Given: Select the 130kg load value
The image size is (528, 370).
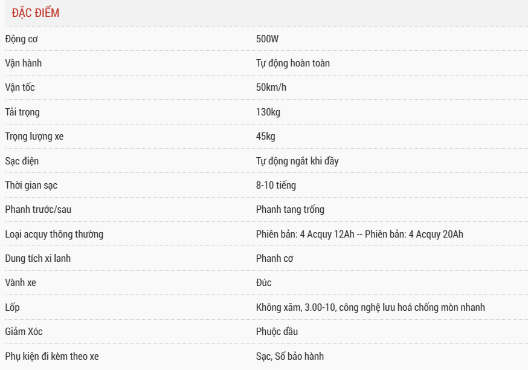Looking at the screenshot, I should click(x=268, y=112).
